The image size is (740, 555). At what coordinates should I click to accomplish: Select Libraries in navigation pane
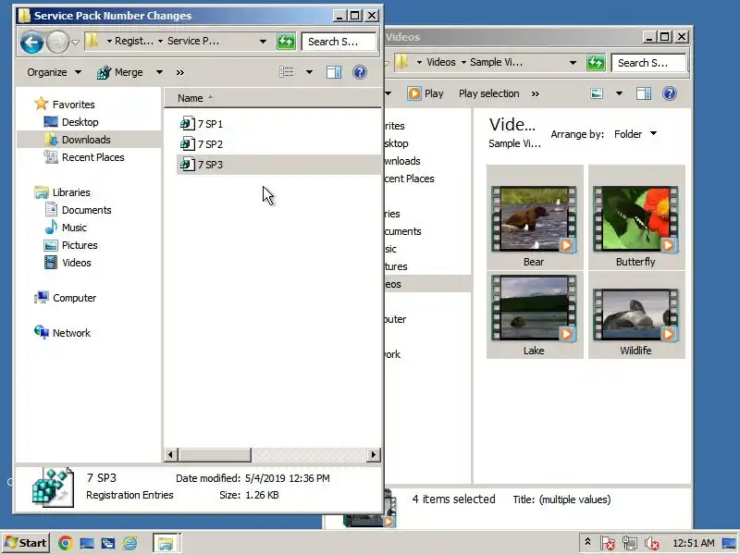click(x=62, y=192)
